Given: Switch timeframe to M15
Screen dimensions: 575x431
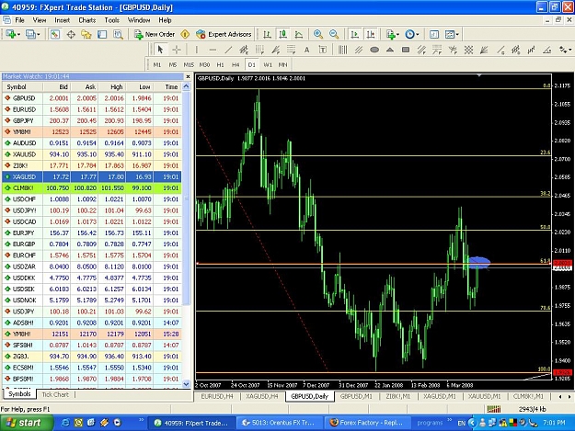Looking at the screenshot, I should click(189, 65).
